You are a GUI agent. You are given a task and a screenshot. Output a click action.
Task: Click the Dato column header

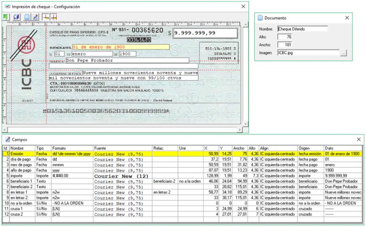coord(343,148)
